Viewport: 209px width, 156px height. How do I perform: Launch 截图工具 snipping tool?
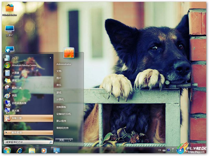point(28,88)
